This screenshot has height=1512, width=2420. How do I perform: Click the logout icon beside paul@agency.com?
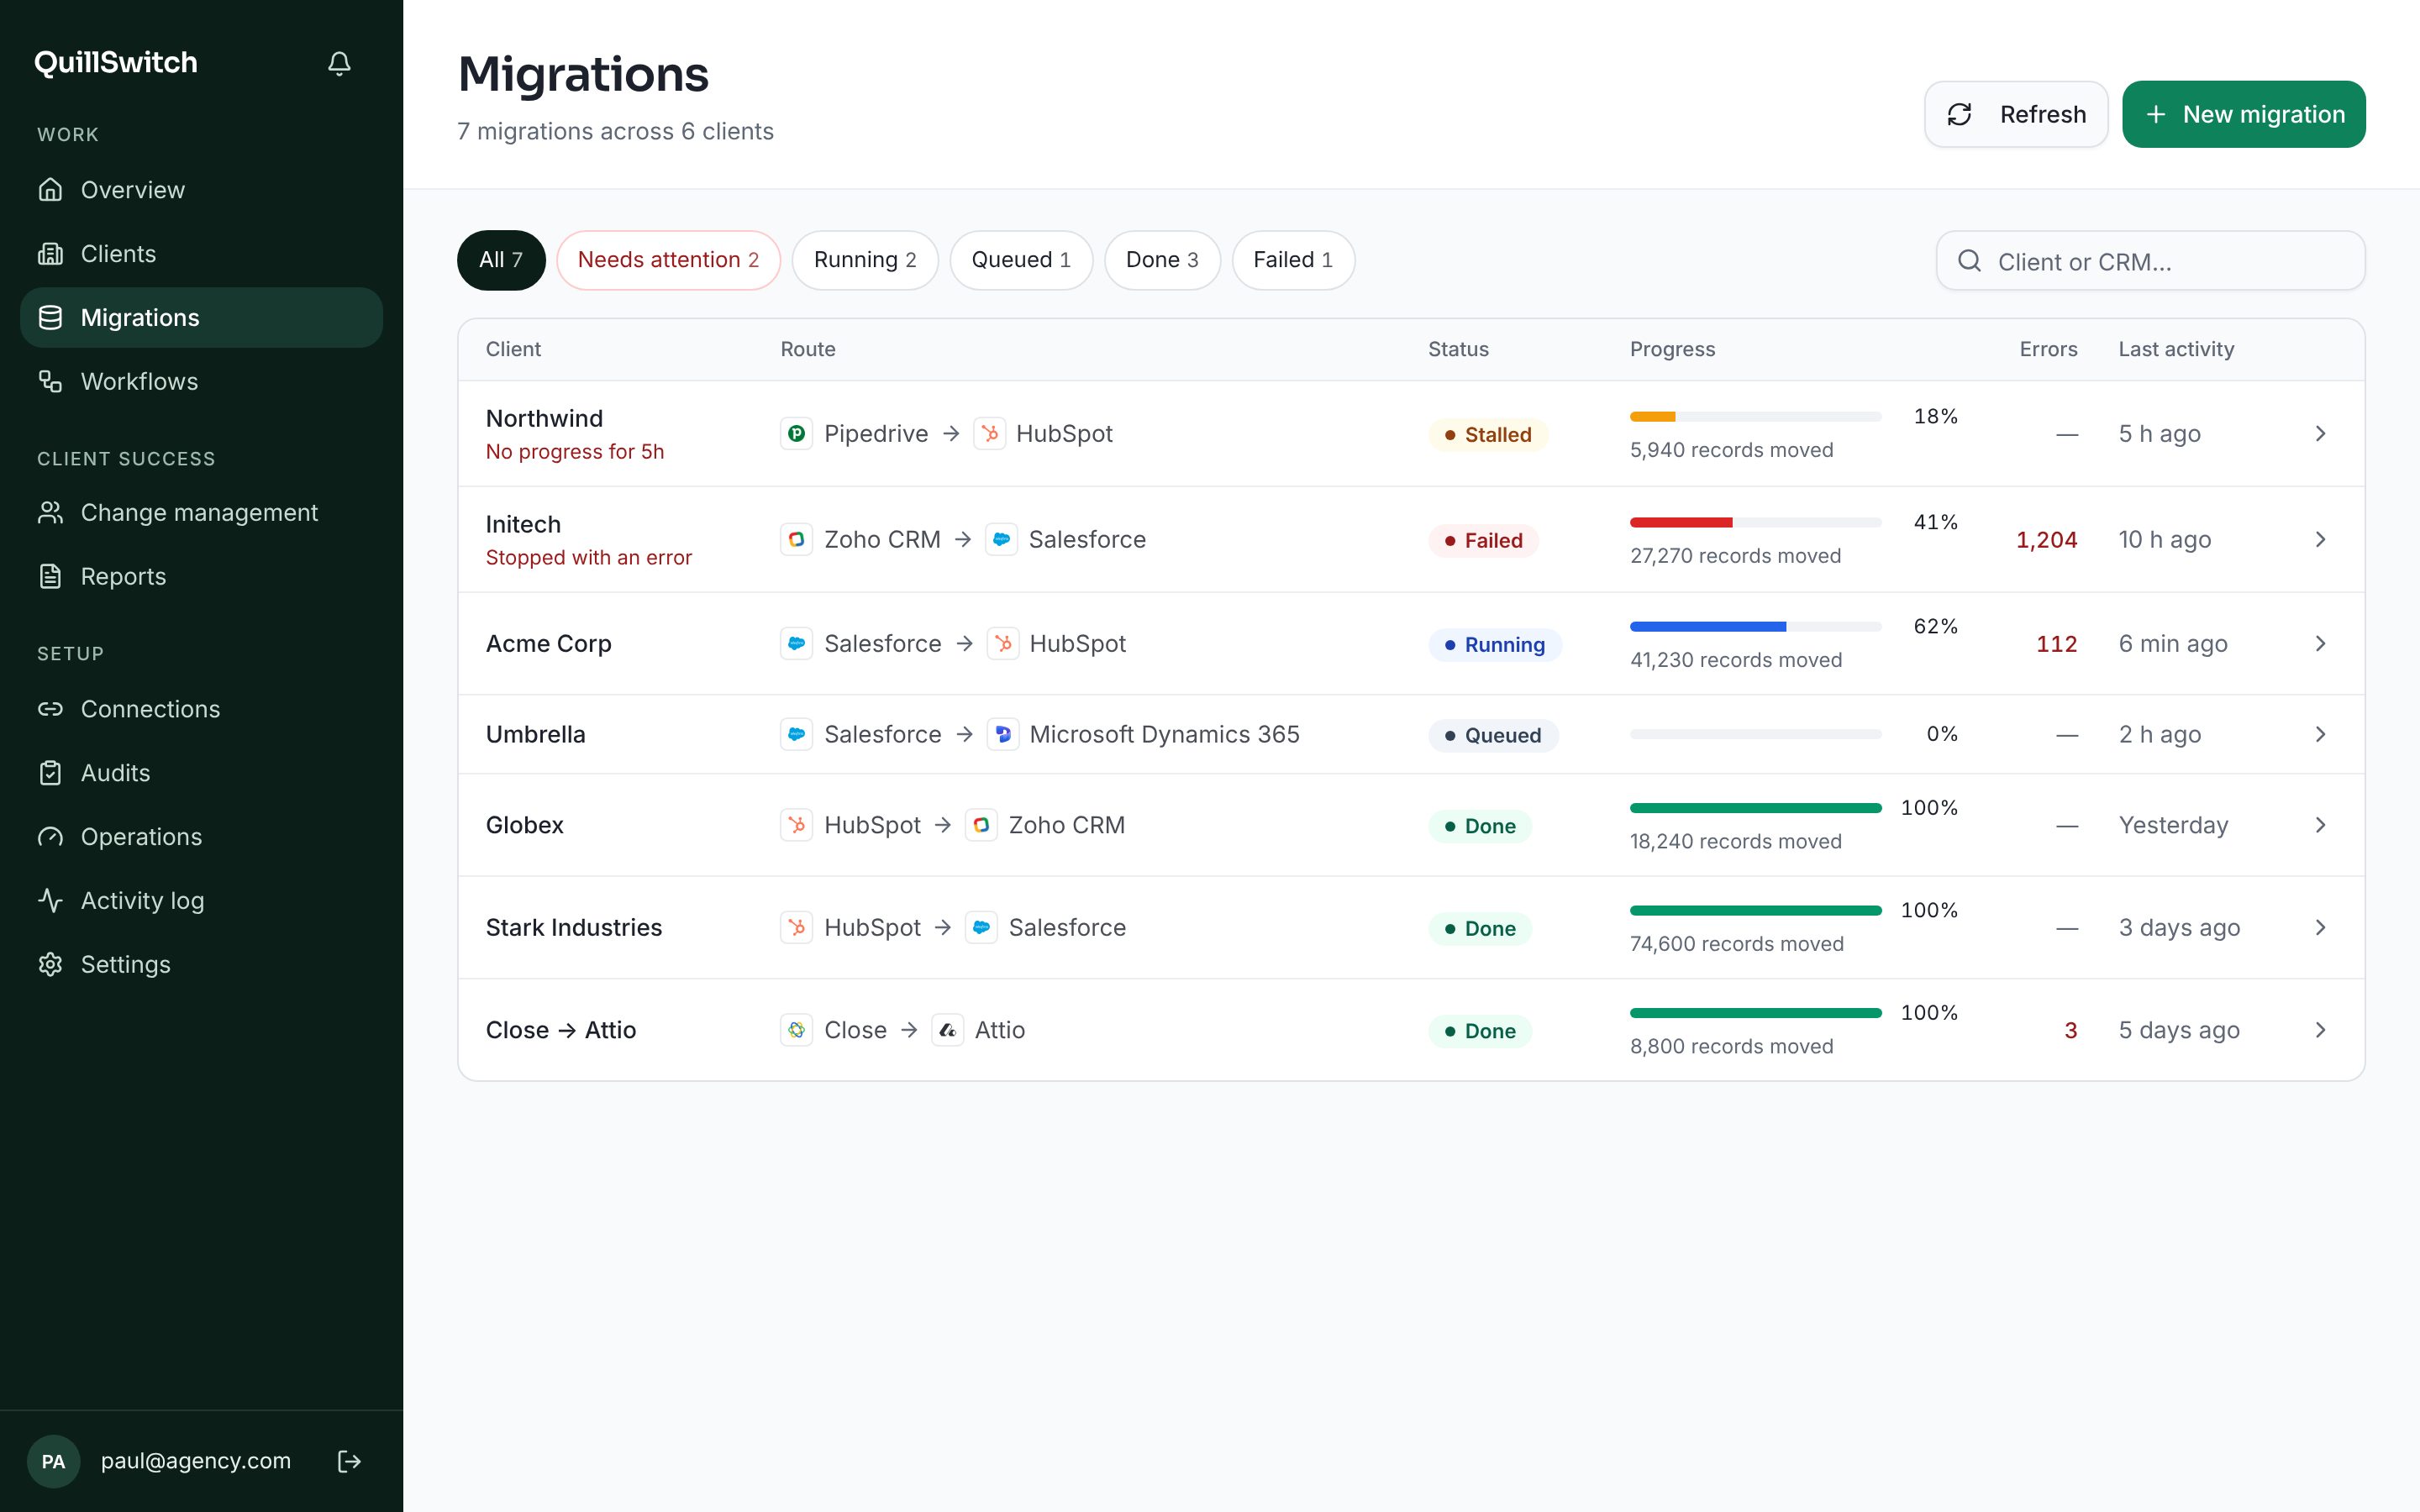[x=349, y=1461]
